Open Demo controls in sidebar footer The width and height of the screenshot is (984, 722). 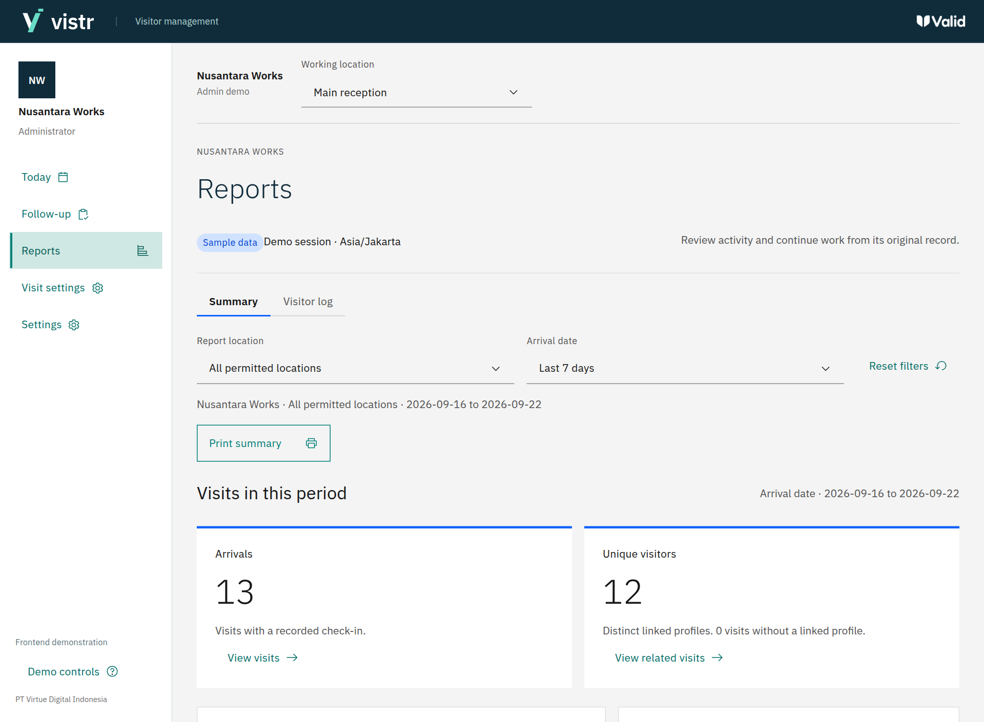(x=73, y=671)
